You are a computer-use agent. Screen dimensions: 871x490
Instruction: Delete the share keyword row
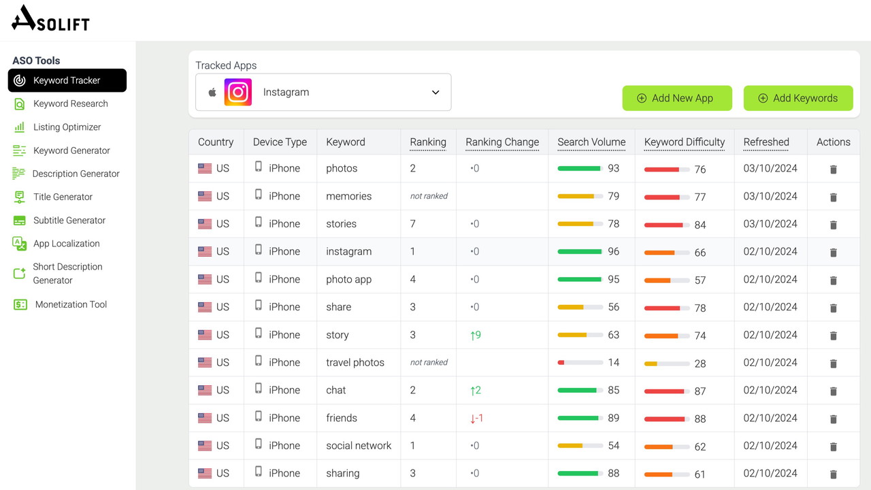834,308
